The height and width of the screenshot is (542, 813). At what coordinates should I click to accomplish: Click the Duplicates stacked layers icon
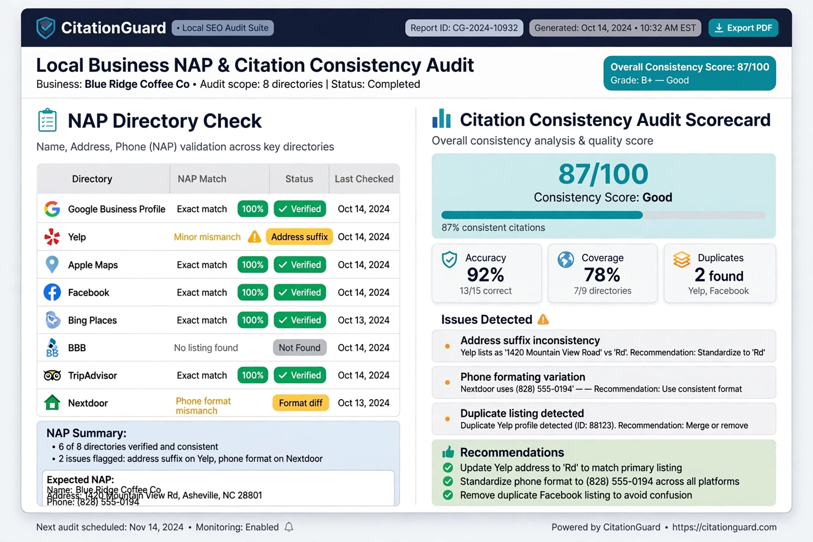point(682,260)
